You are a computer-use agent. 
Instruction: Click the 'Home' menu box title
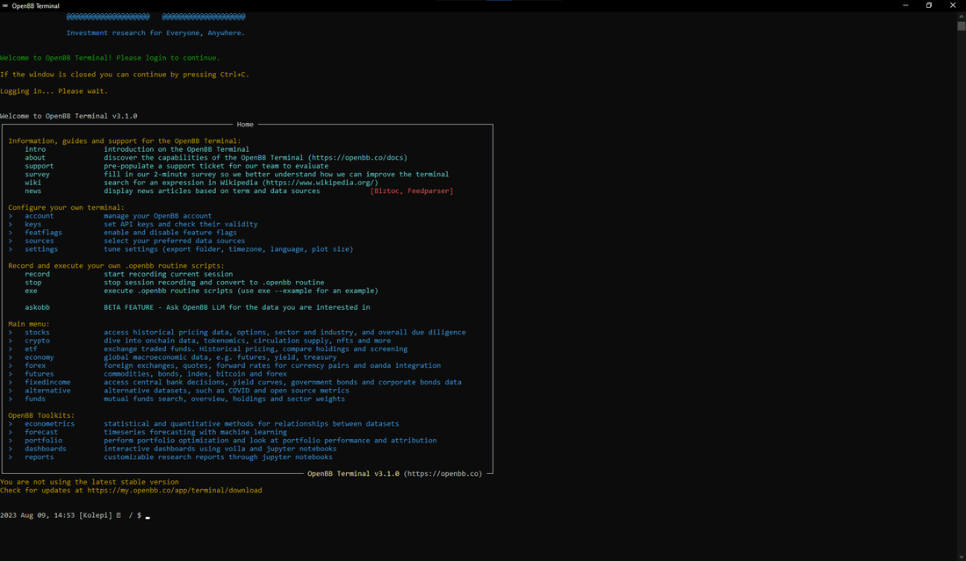point(245,125)
